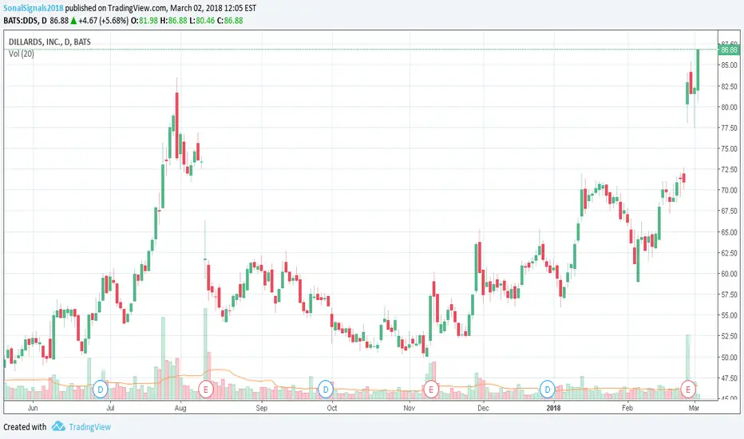Click the 82.50 price axis label
The width and height of the screenshot is (744, 439).
pos(729,86)
